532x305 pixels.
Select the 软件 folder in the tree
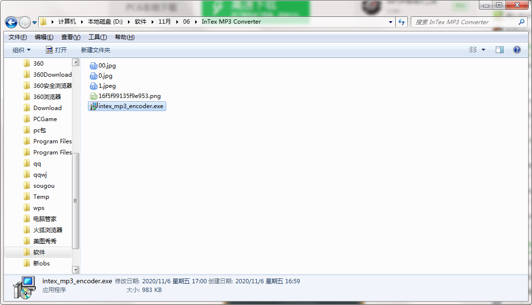35,252
